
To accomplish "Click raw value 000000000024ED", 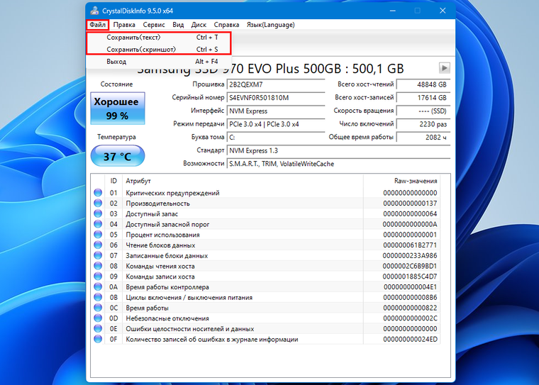I will tap(410, 340).
